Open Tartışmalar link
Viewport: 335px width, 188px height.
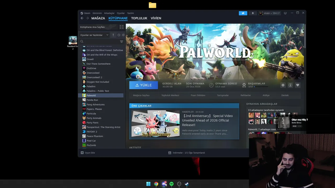[223, 95]
